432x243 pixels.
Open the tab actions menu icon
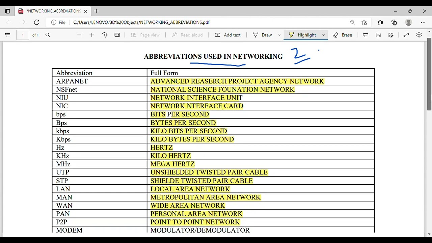pos(7,11)
